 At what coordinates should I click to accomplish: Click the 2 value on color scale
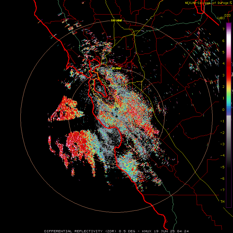(223, 87)
